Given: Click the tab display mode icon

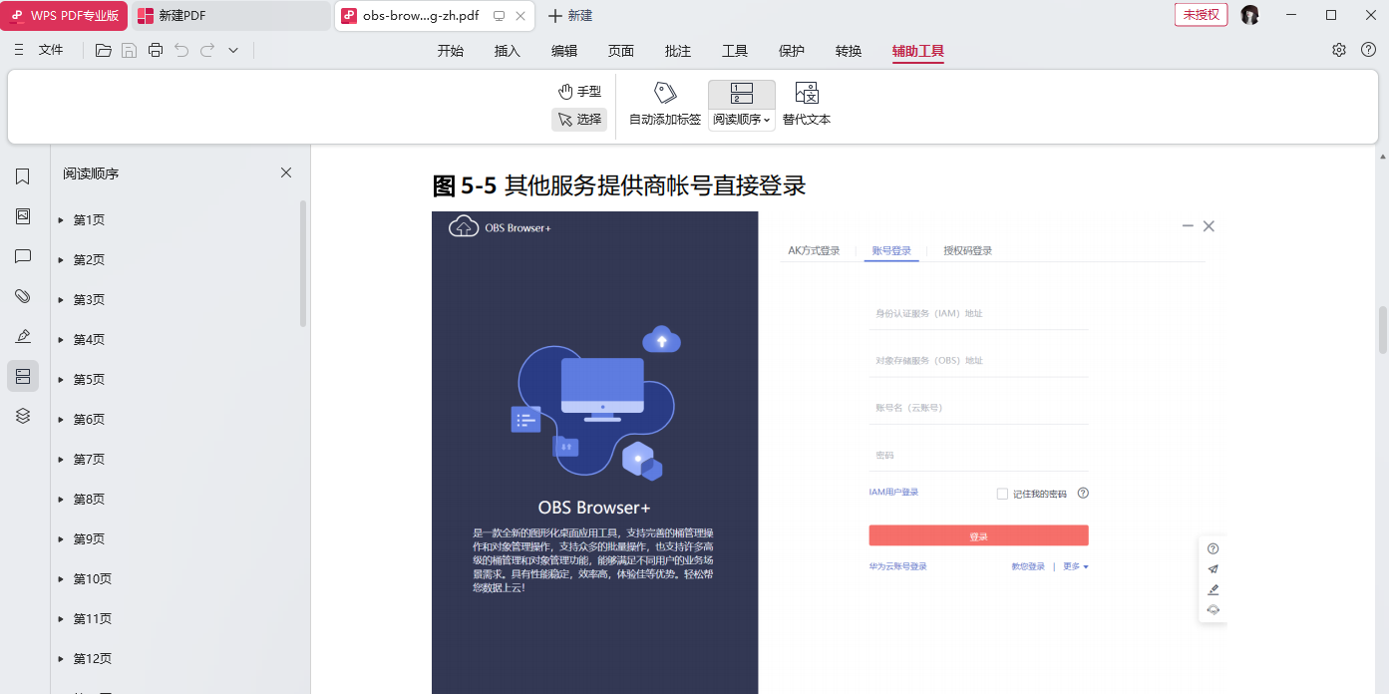Looking at the screenshot, I should 500,16.
